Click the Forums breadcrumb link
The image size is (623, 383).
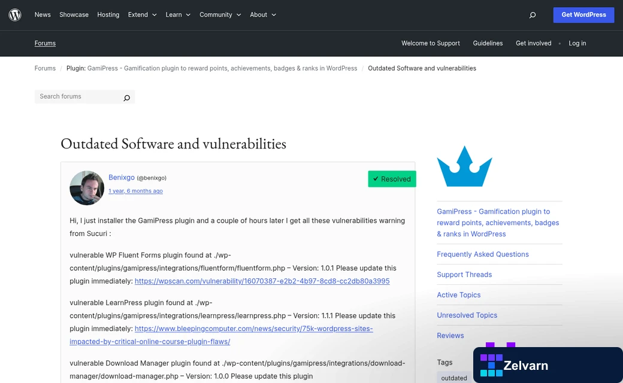[x=45, y=68]
